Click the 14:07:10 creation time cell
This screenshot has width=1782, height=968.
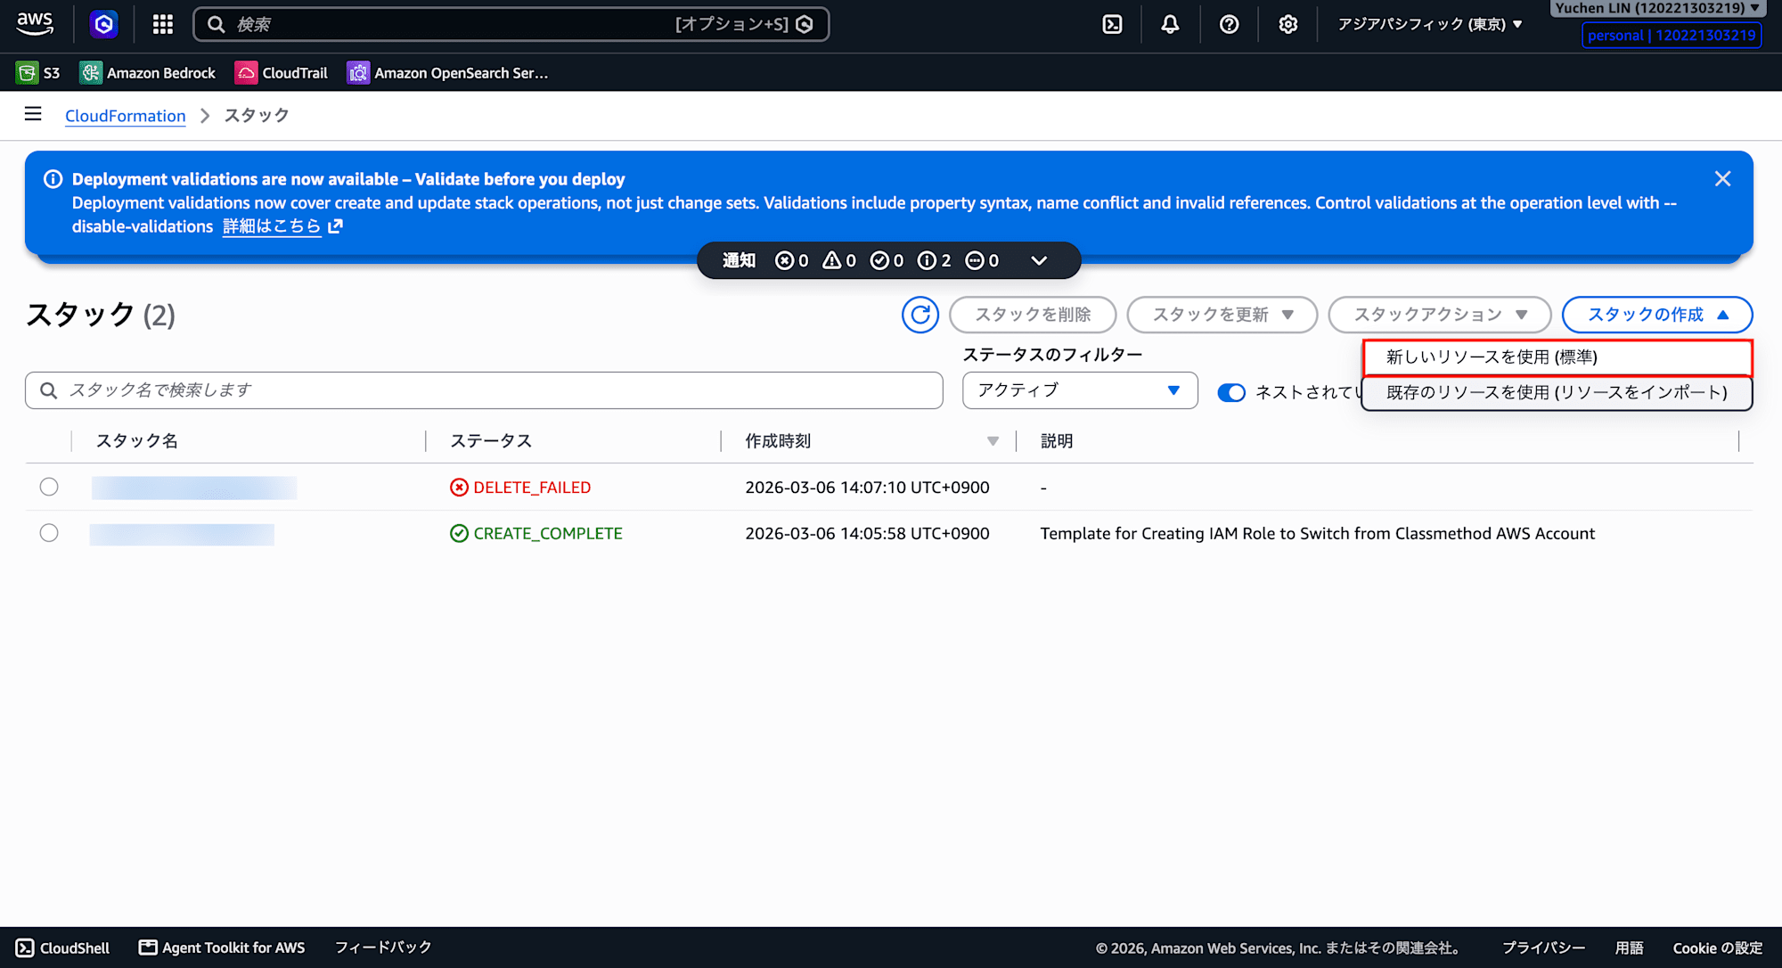click(867, 488)
